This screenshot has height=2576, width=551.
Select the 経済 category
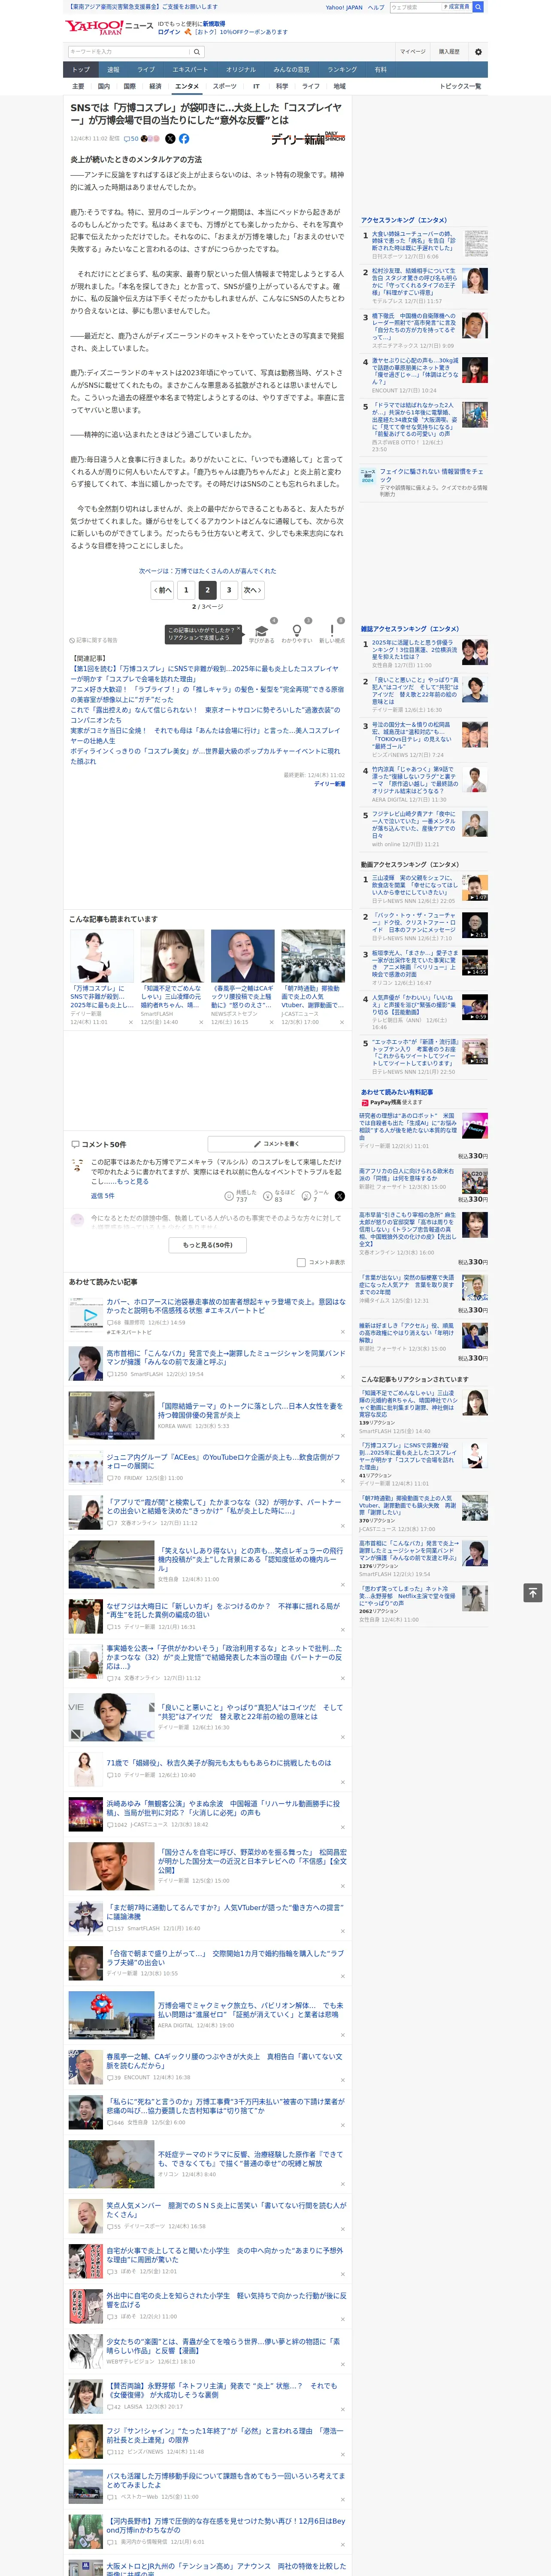point(155,86)
